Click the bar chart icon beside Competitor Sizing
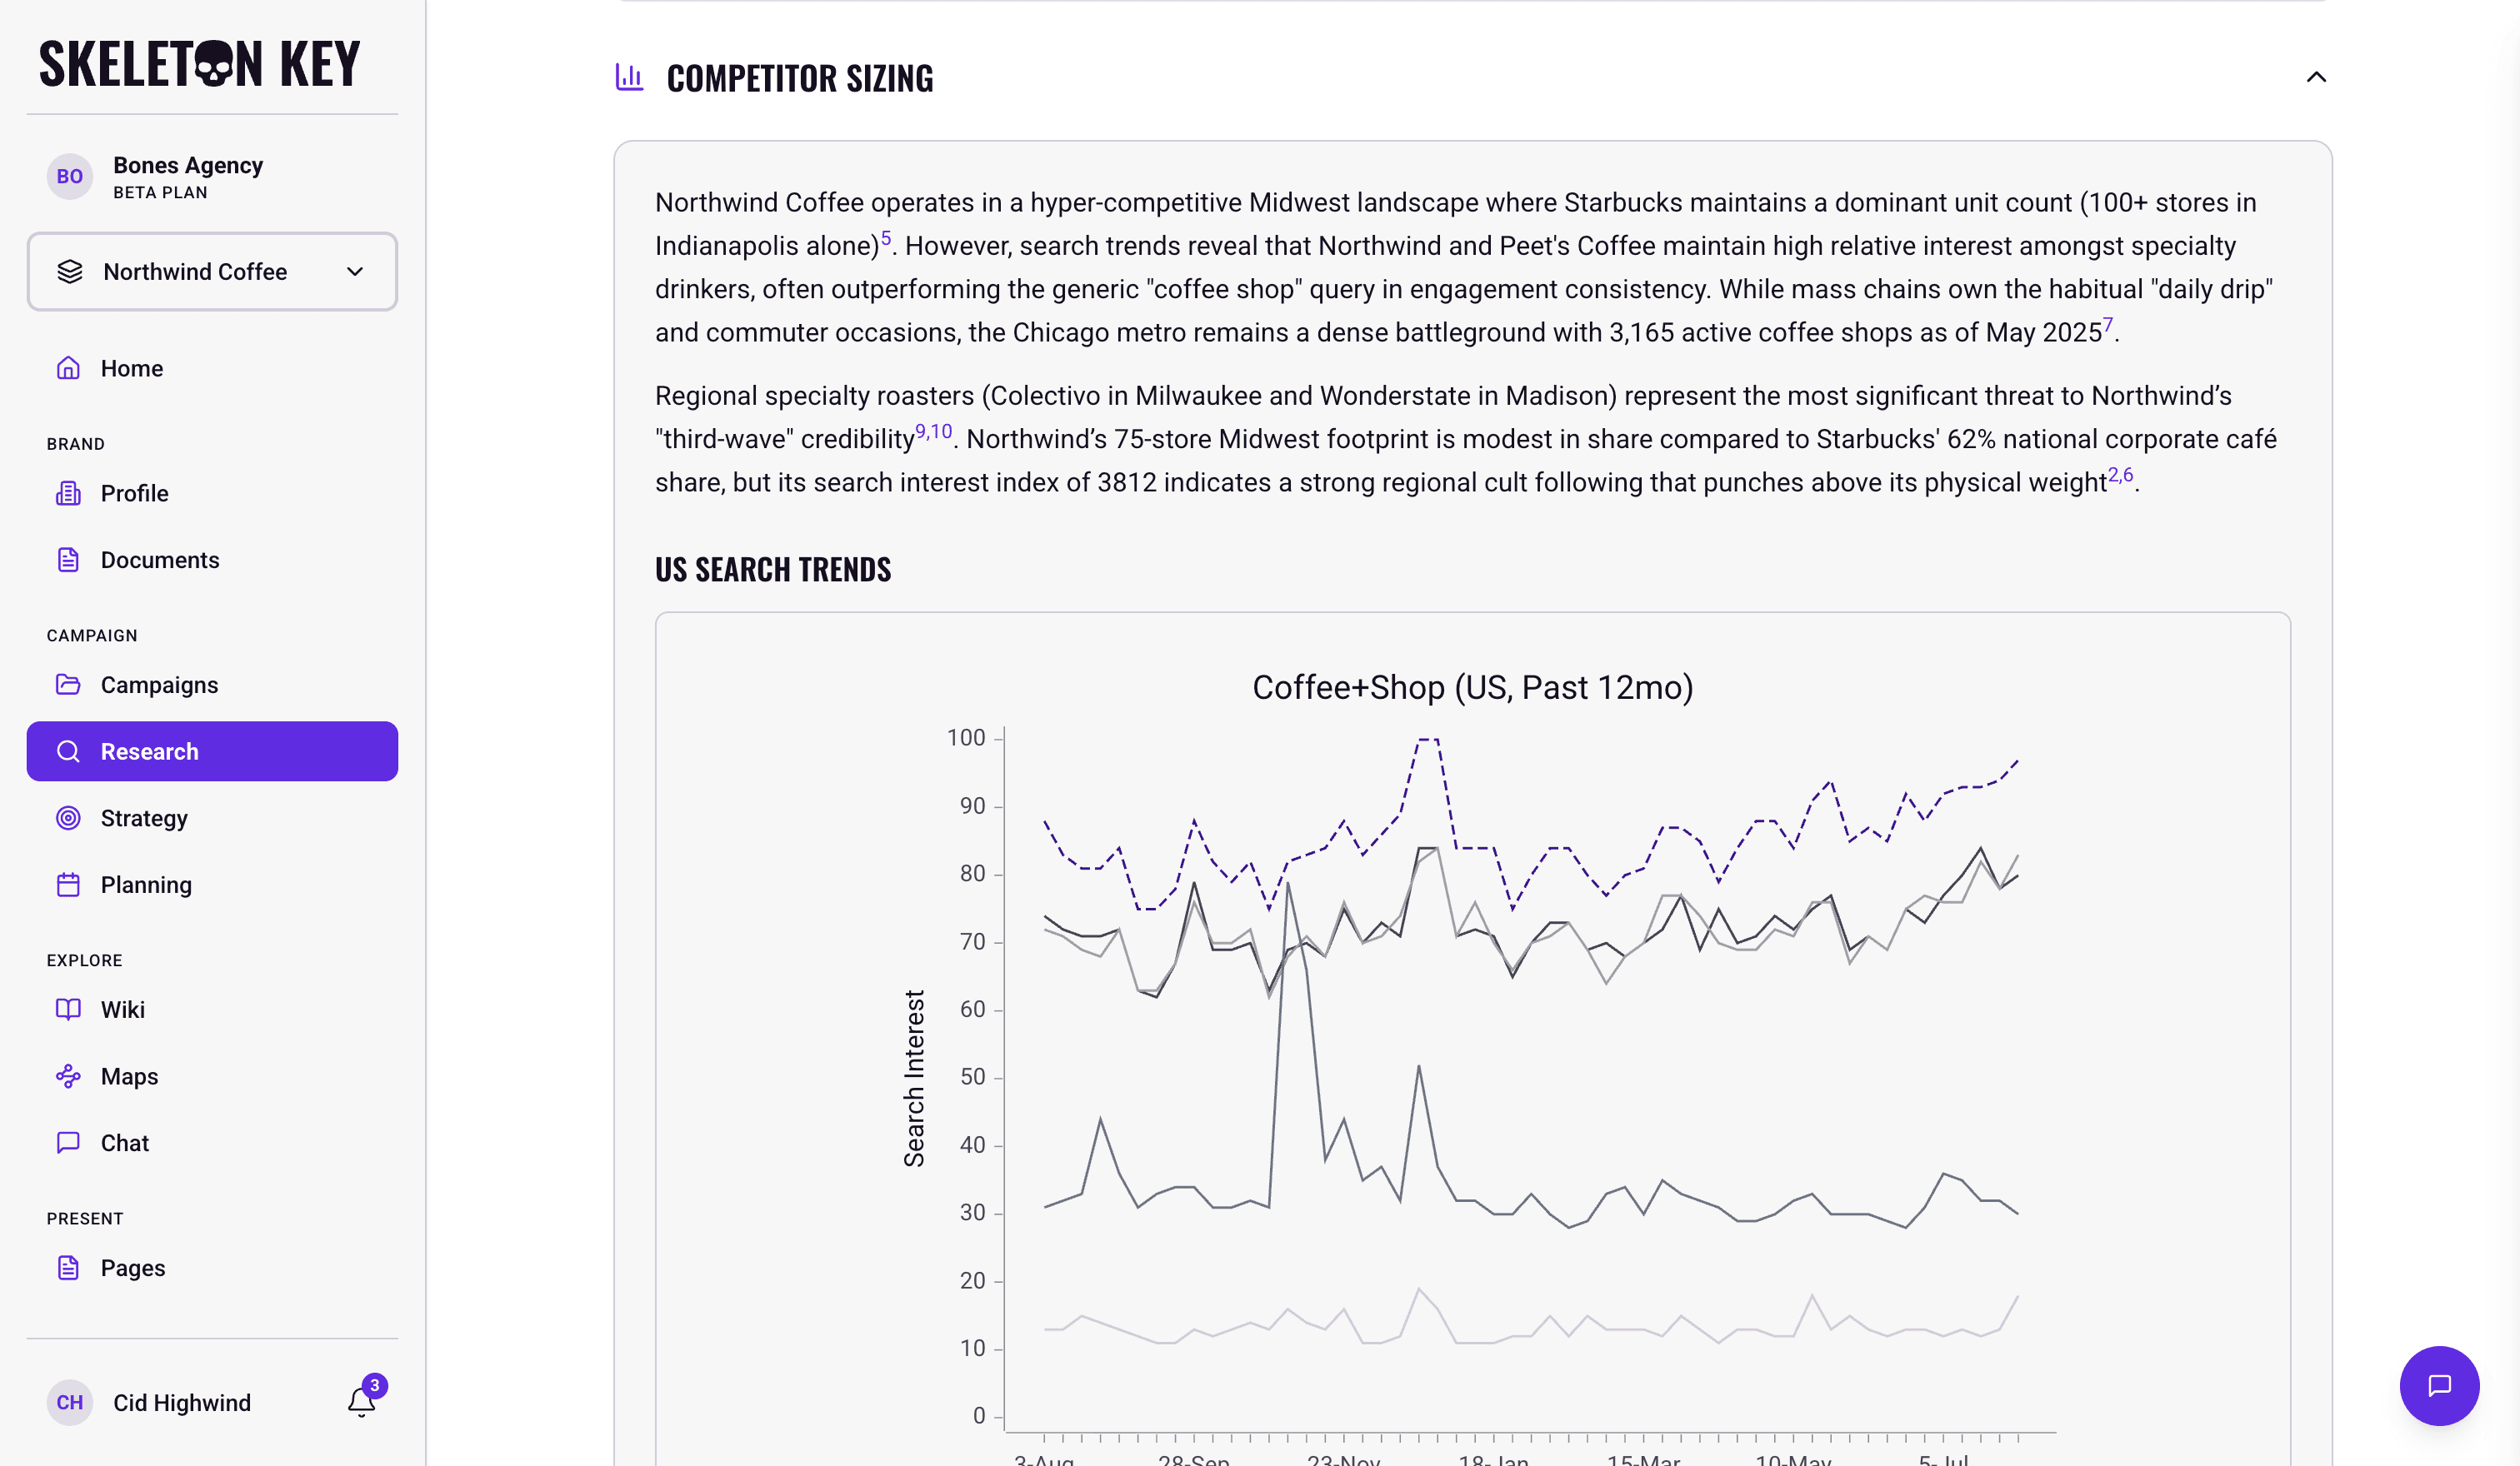Viewport: 2520px width, 1466px height. 629,77
